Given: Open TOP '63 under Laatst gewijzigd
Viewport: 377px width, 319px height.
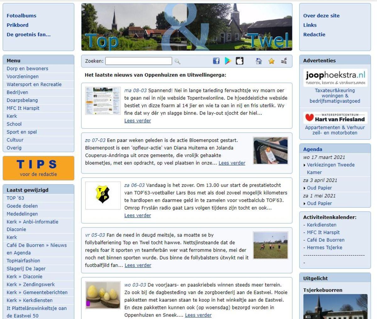Looking at the screenshot, I should tap(15, 198).
